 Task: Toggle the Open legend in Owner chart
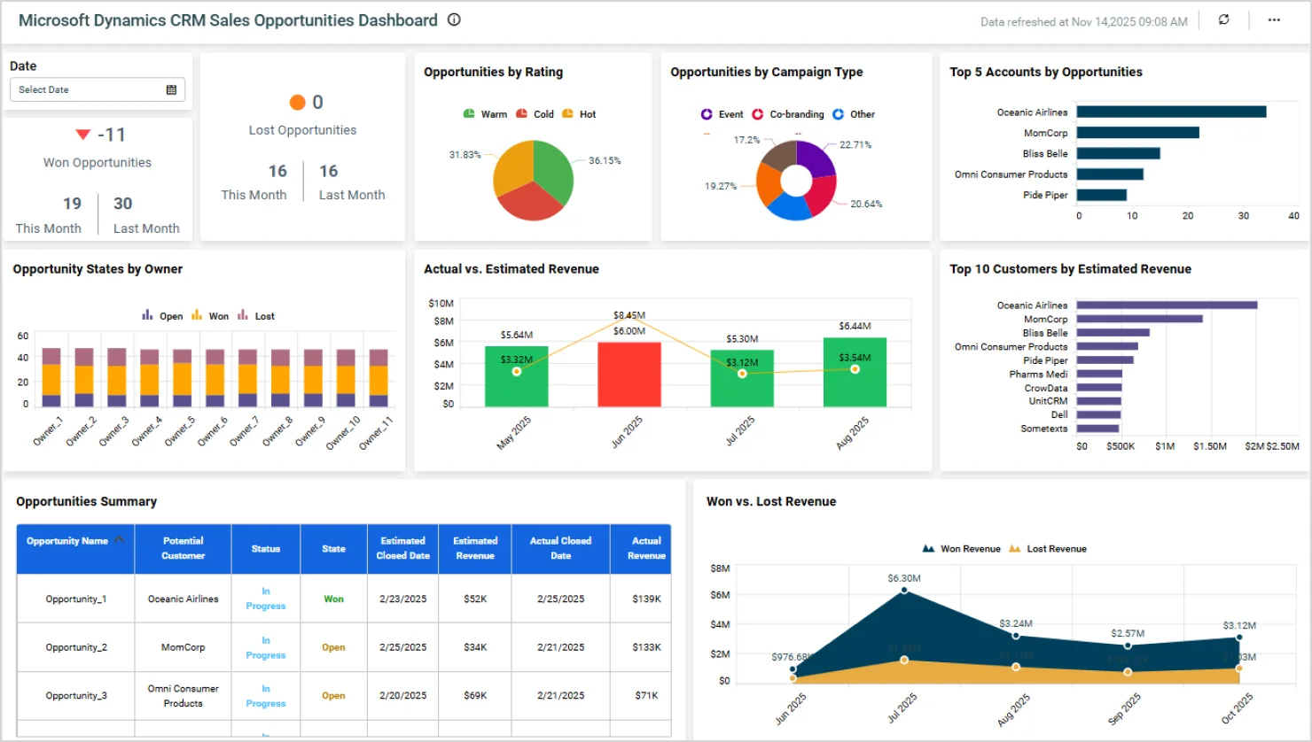pyautogui.click(x=162, y=316)
